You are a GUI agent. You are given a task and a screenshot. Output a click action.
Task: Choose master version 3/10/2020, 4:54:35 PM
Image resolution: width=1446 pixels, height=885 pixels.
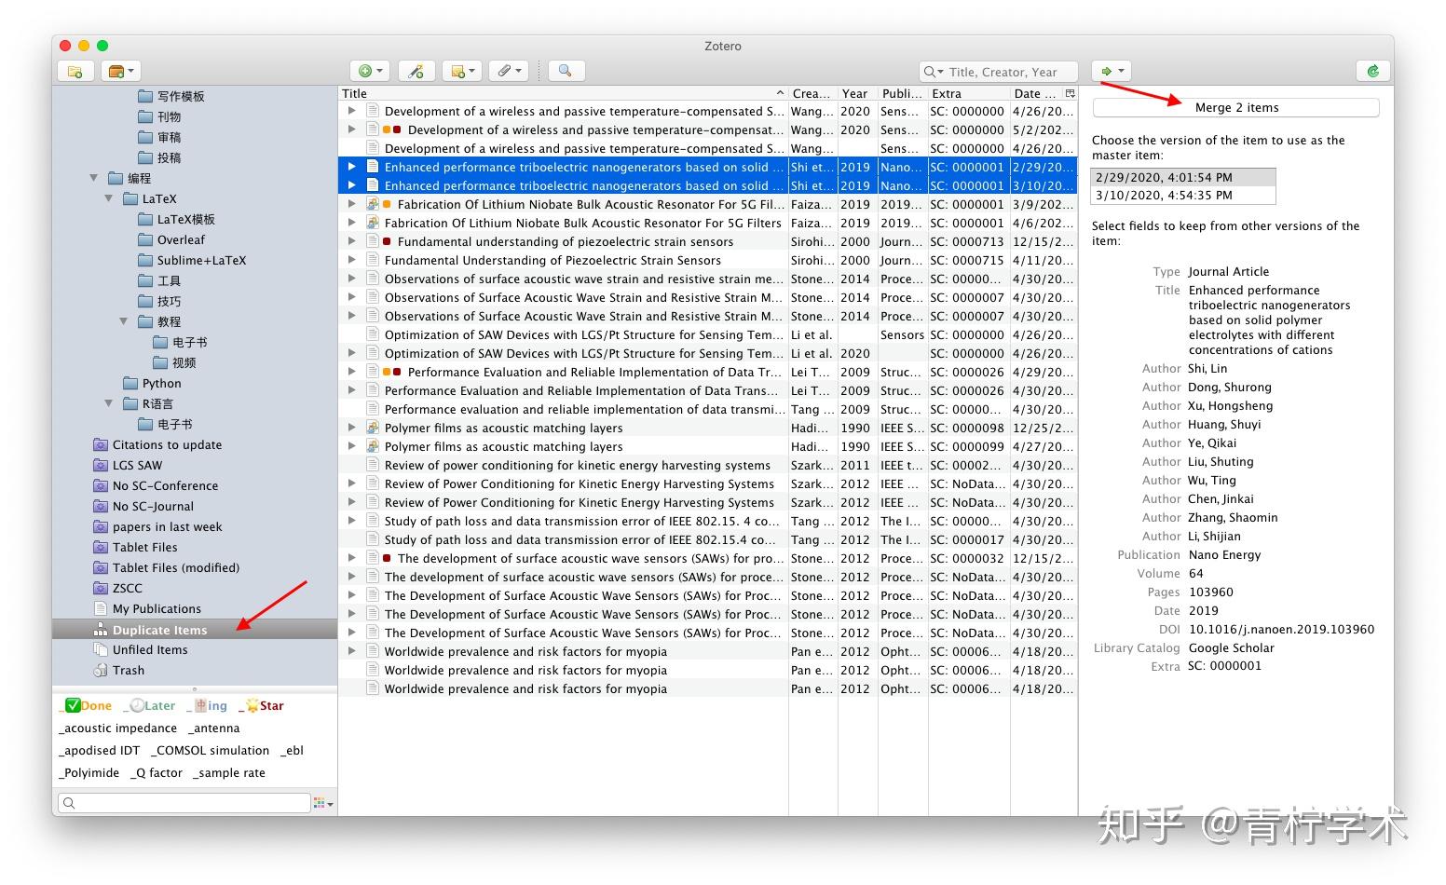coord(1183,196)
